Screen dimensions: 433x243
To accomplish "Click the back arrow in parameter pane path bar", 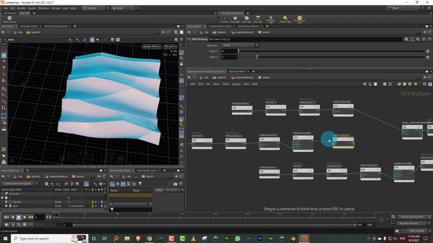I will point(189,32).
